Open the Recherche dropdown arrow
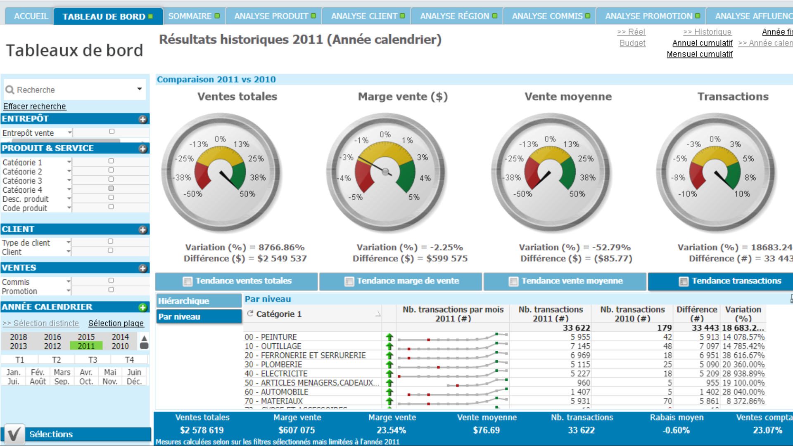 click(x=140, y=89)
